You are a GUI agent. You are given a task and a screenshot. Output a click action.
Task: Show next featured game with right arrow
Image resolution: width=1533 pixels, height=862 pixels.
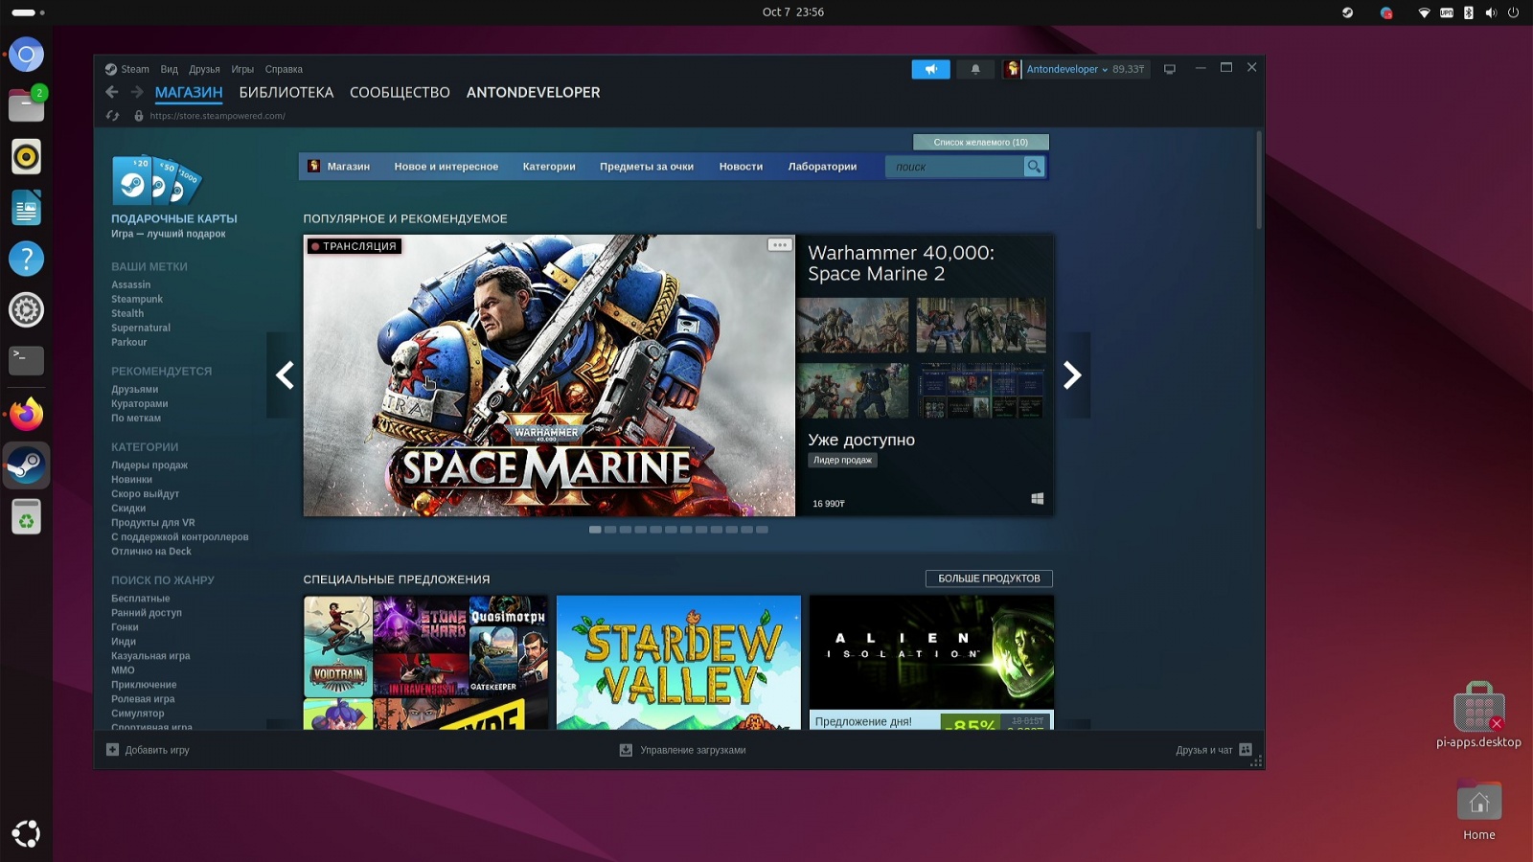tap(1072, 374)
